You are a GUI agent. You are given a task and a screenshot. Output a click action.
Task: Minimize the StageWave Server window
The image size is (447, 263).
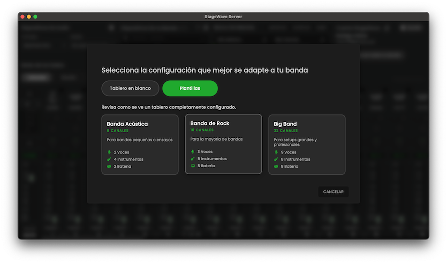click(x=29, y=17)
